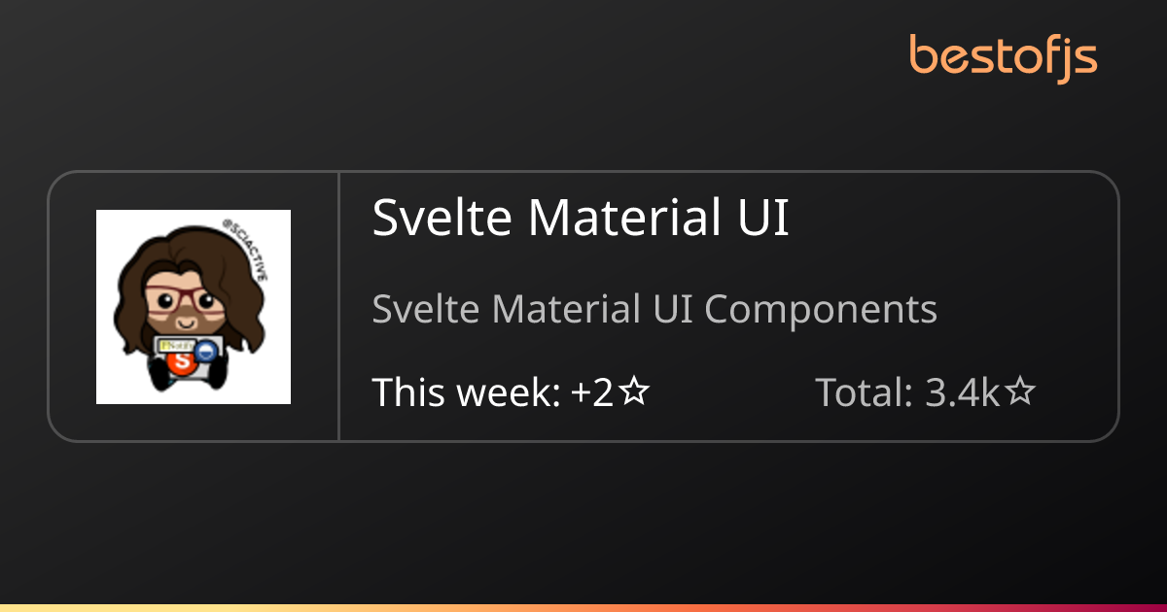1167x612 pixels.
Task: Click the +2 number in weekly stats
Action: (593, 392)
